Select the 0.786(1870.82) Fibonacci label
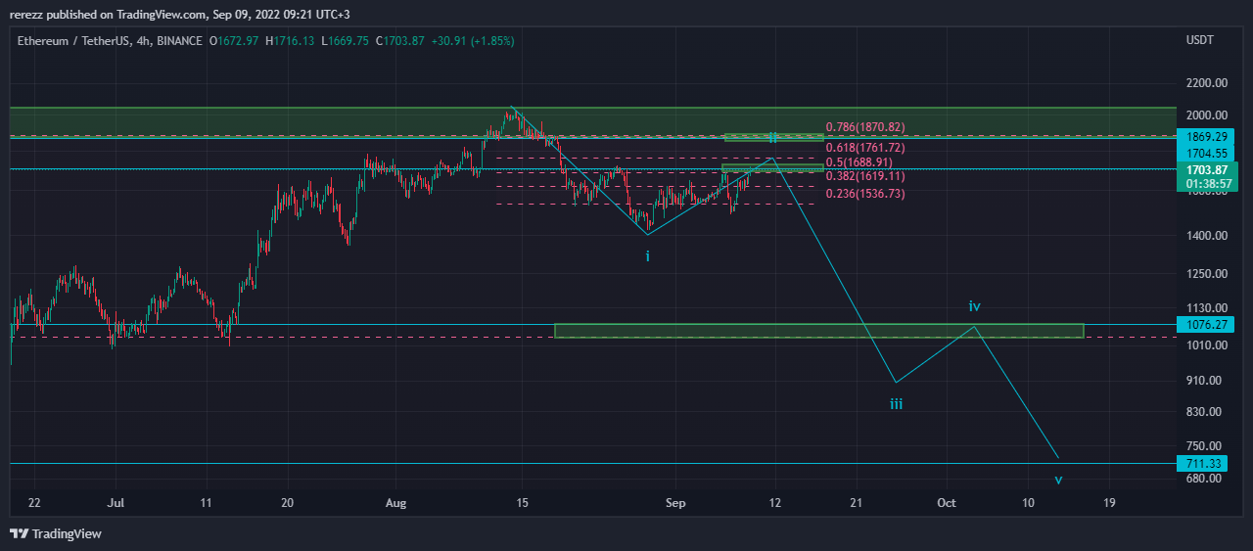 point(864,127)
